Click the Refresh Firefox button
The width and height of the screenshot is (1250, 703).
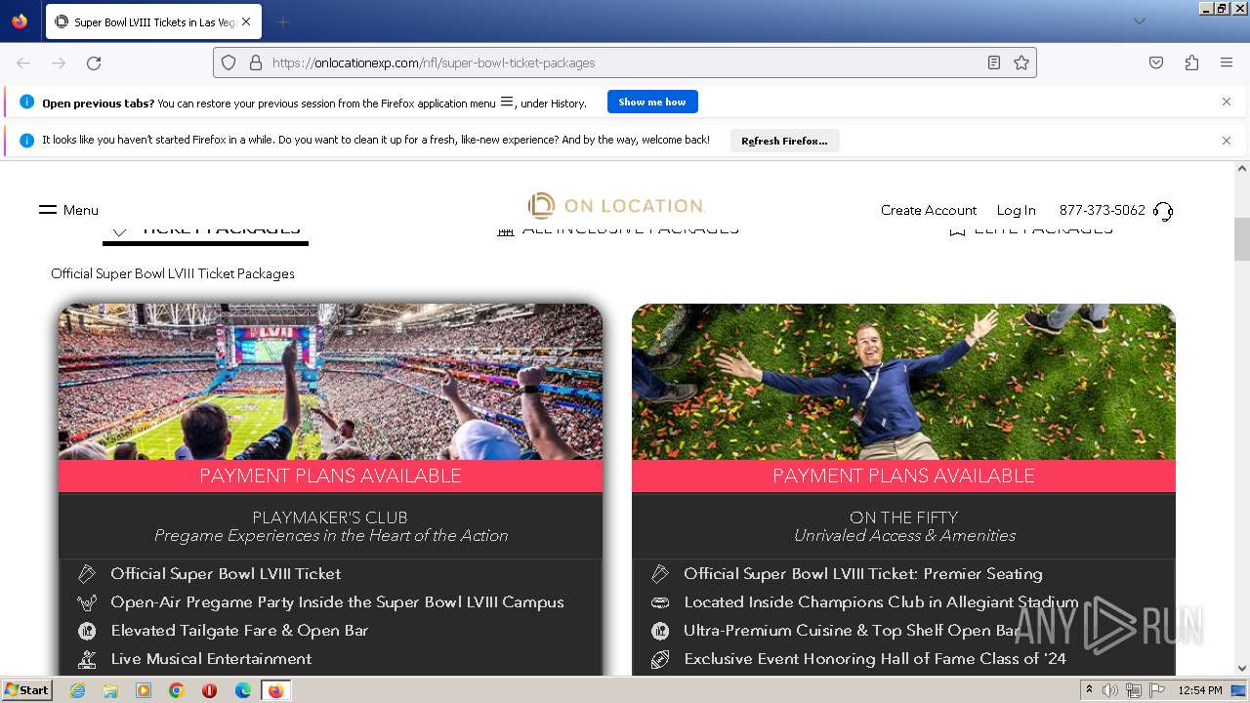(x=784, y=141)
